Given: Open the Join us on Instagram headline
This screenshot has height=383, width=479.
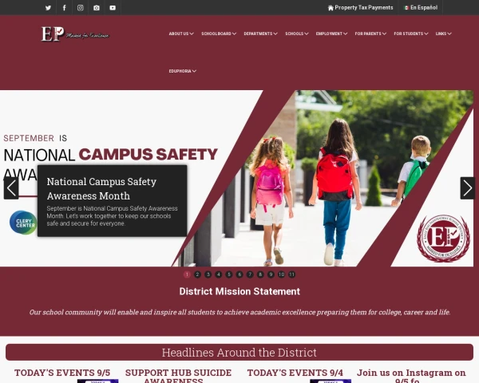Looking at the screenshot, I should (411, 376).
